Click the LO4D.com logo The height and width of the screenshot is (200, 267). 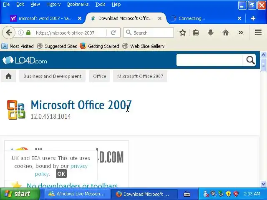25,60
